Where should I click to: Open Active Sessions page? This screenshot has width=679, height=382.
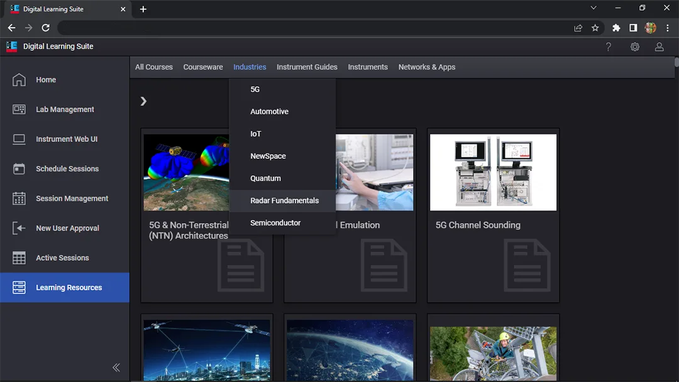click(65, 258)
